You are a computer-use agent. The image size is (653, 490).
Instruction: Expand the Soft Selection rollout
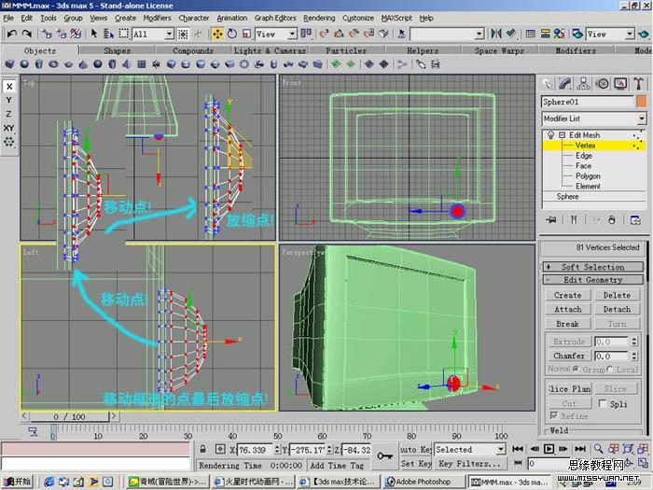click(593, 267)
